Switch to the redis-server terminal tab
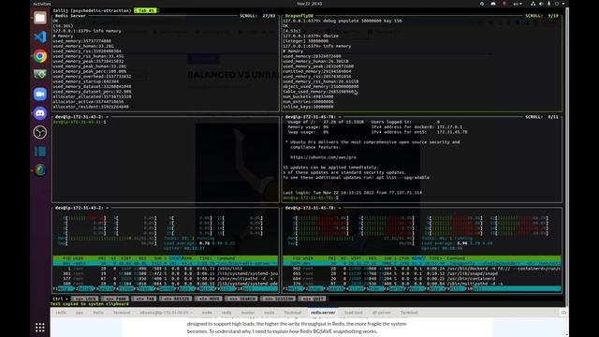599x337 pixels. (323, 313)
